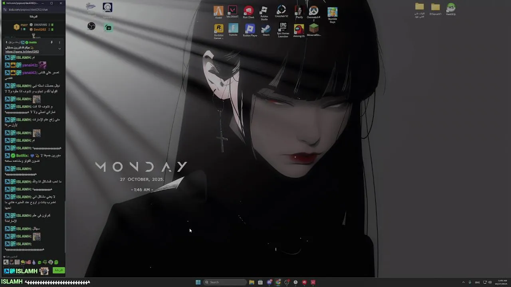Open site settings icon in Kick address bar
Image resolution: width=511 pixels, height=287 pixels.
4,10
